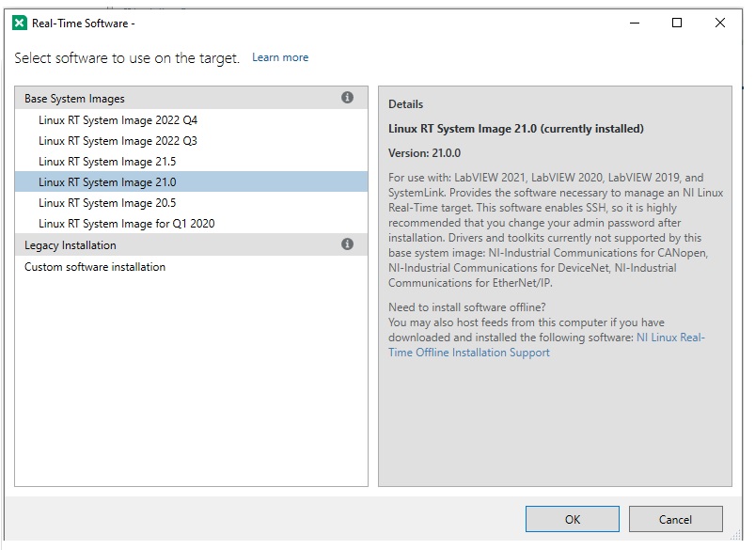Confirm selection with the OK button
Viewport: 755px width, 550px height.
click(x=573, y=519)
